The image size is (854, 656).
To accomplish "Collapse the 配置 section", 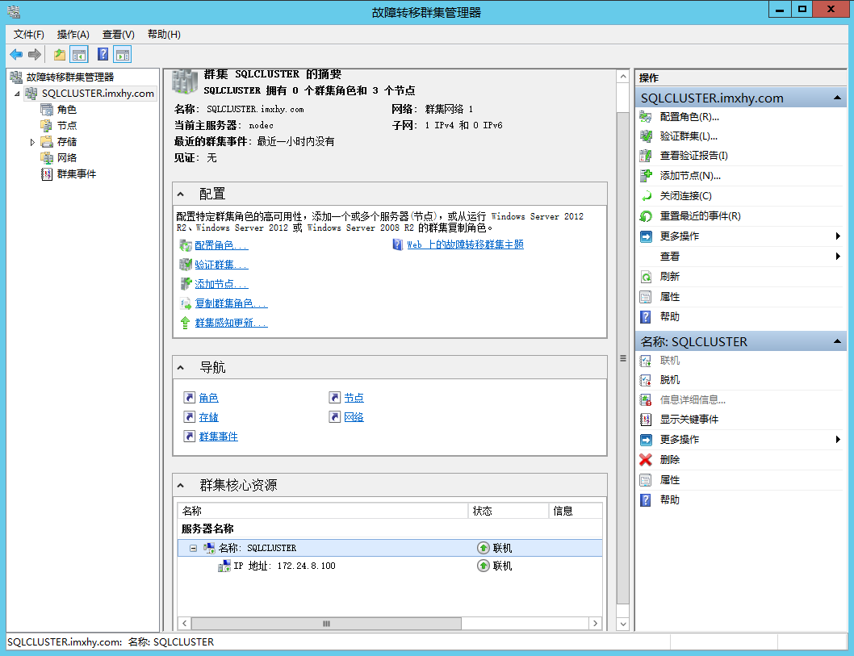I will (x=181, y=194).
